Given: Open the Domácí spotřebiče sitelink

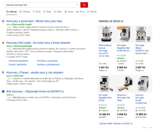Looking at the screenshot, I should click(18, 65).
